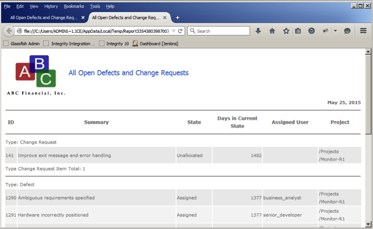Open the Dashboard [Jenkins] bookmark
The image size is (373, 229).
158,44
